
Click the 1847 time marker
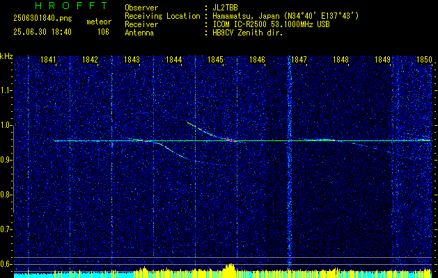[299, 59]
